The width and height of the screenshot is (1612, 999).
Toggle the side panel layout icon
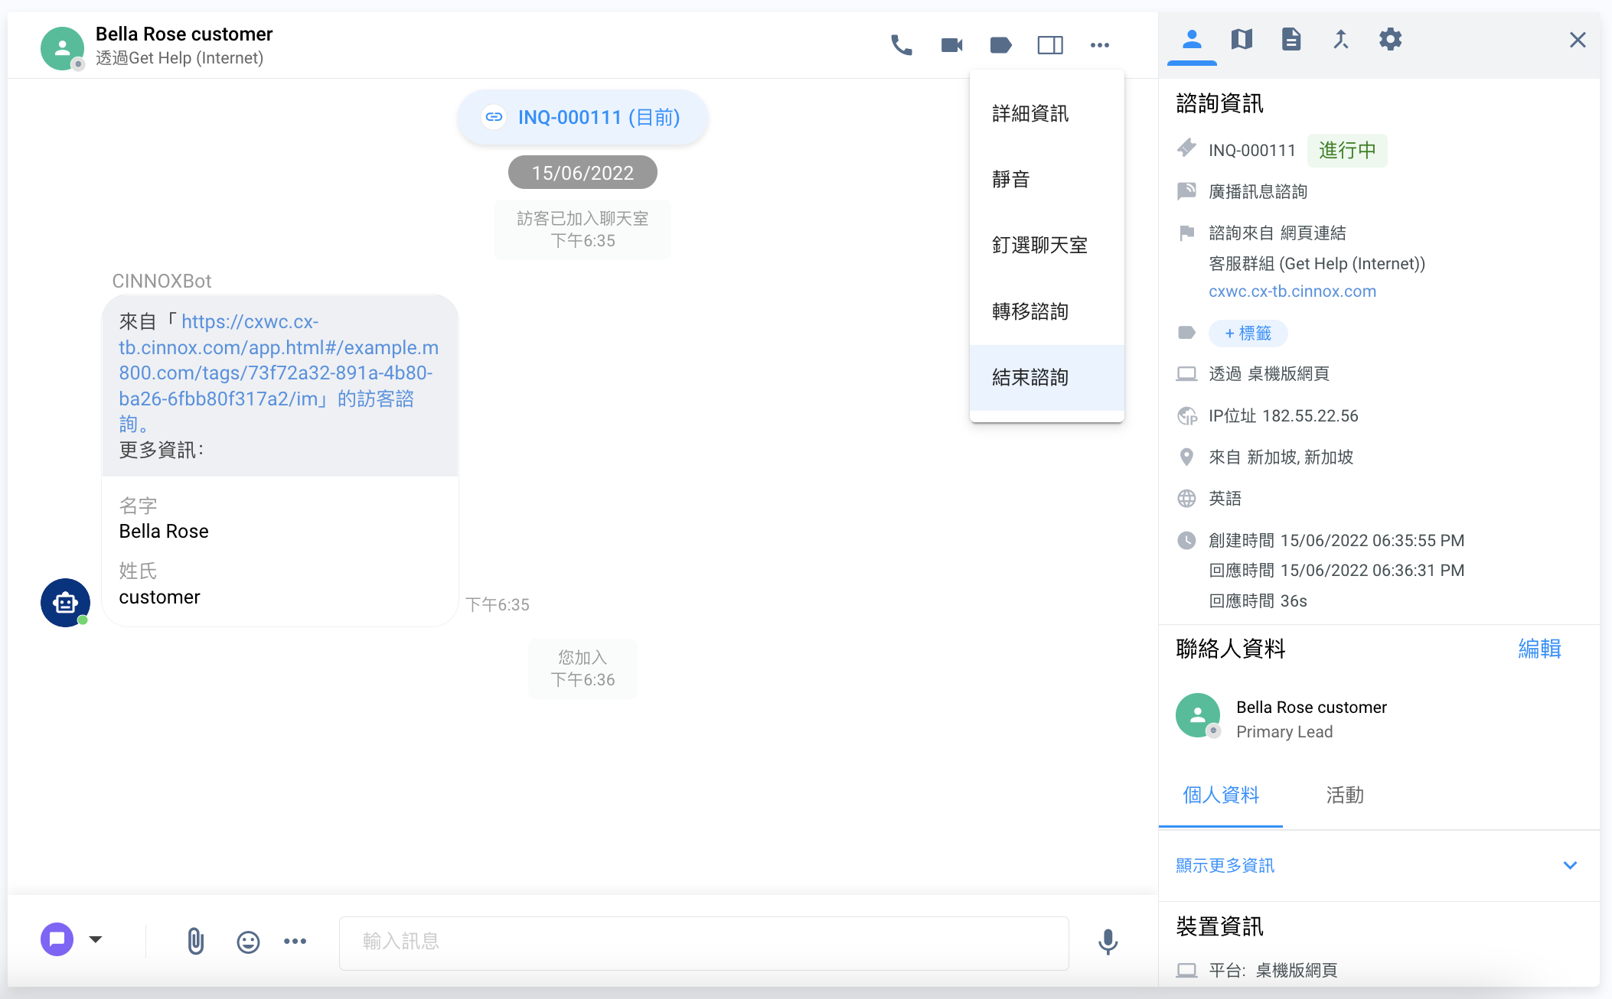[x=1050, y=45]
